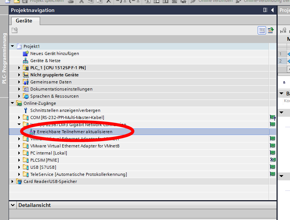
Task: Click Erreichbare Teilnehmer aktualisieren
Action: tap(74, 132)
